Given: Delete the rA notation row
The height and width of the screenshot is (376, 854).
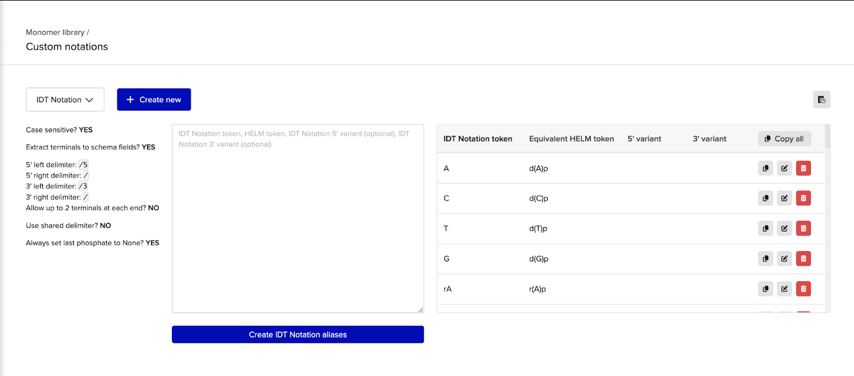Looking at the screenshot, I should [x=803, y=289].
